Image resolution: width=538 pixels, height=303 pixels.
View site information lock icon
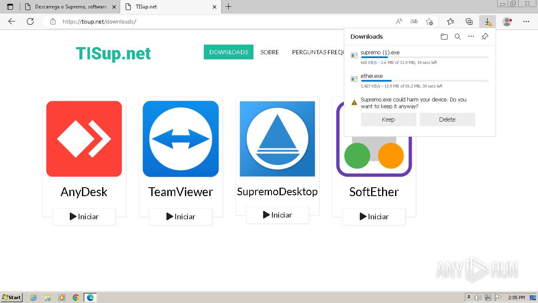[53, 21]
